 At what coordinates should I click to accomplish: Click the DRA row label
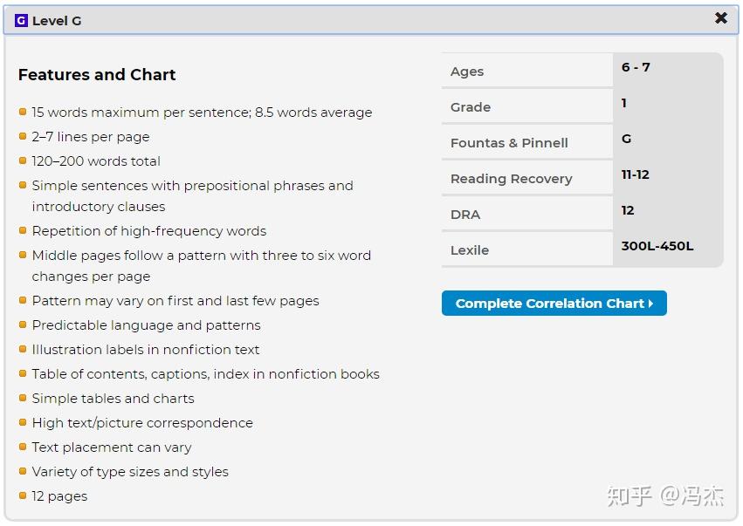point(465,215)
